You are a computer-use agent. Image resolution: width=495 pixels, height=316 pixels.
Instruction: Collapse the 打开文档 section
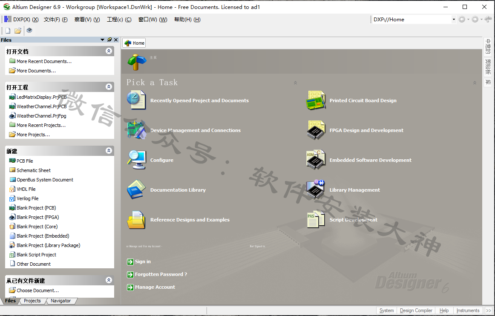pos(109,51)
